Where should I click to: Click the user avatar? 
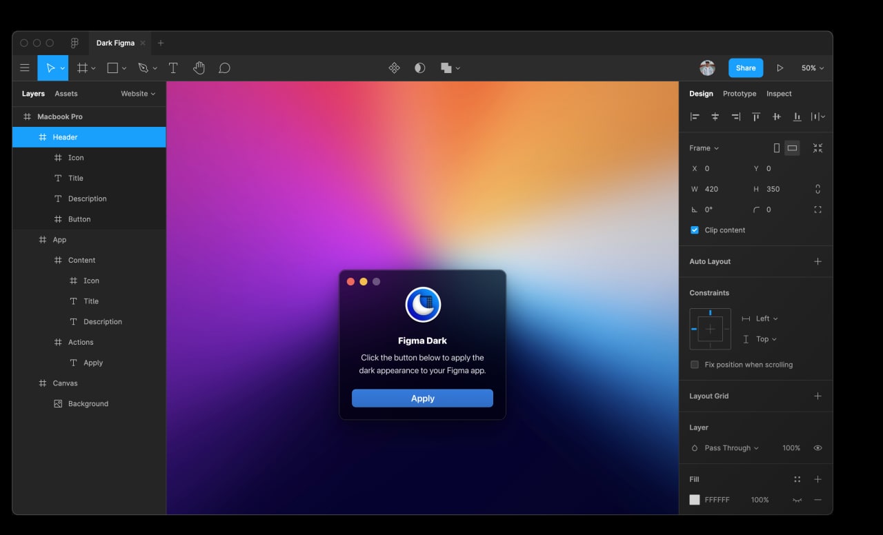707,68
